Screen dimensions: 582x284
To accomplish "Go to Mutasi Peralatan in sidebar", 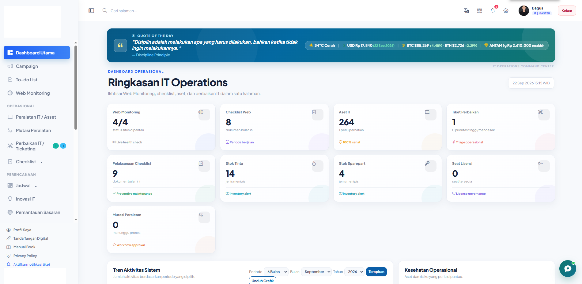I will coord(37,131).
